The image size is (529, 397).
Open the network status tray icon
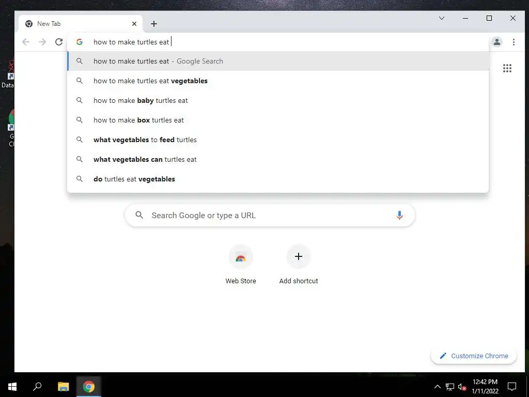[450, 387]
